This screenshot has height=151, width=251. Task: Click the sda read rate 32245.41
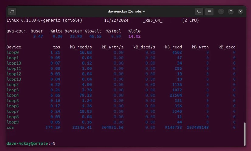click(82, 128)
